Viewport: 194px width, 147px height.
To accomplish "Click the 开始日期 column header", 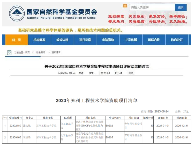I will [163, 118].
